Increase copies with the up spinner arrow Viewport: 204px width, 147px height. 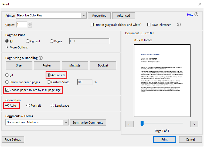point(30,23)
